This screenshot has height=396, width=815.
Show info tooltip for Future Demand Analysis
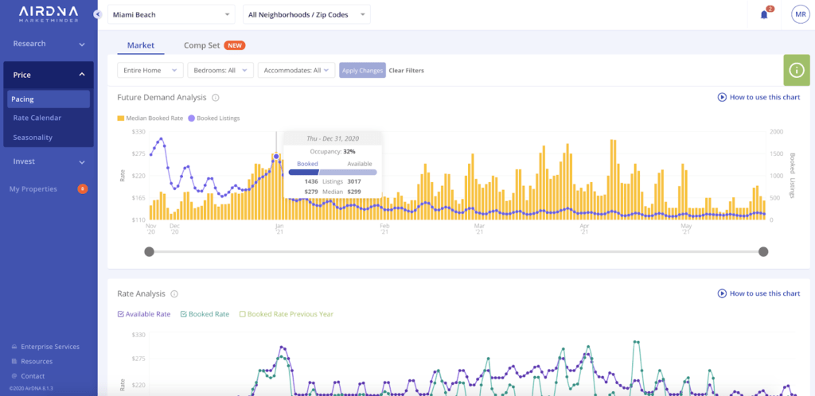pos(215,98)
